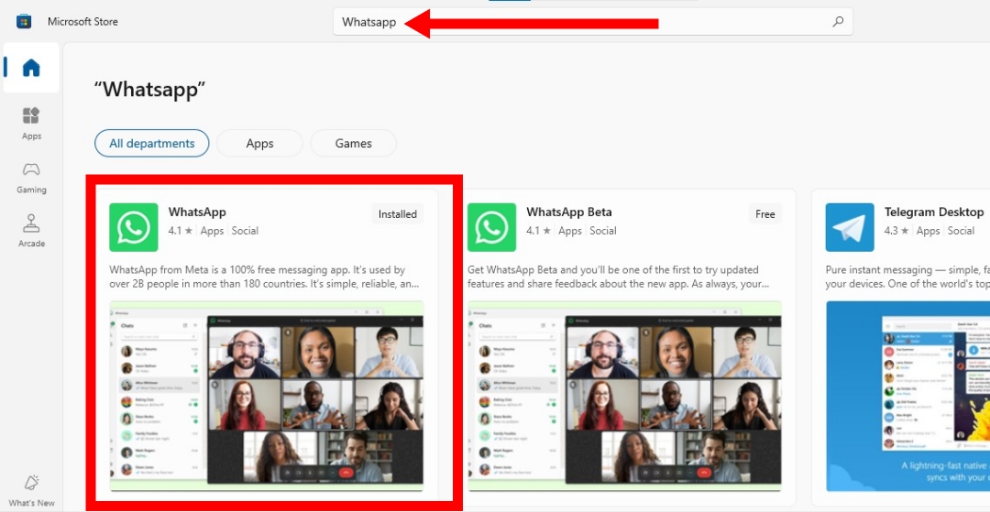Screen dimensions: 990x512
Task: Click Free button on WhatsApp Beta card
Action: (764, 214)
